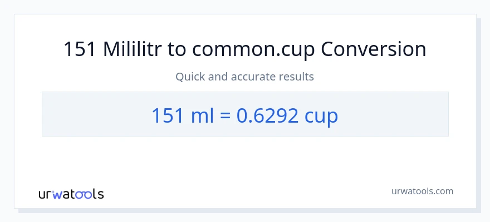The width and height of the screenshot is (490, 222).
Task: Click the urwatools logo
Action: tap(71, 194)
